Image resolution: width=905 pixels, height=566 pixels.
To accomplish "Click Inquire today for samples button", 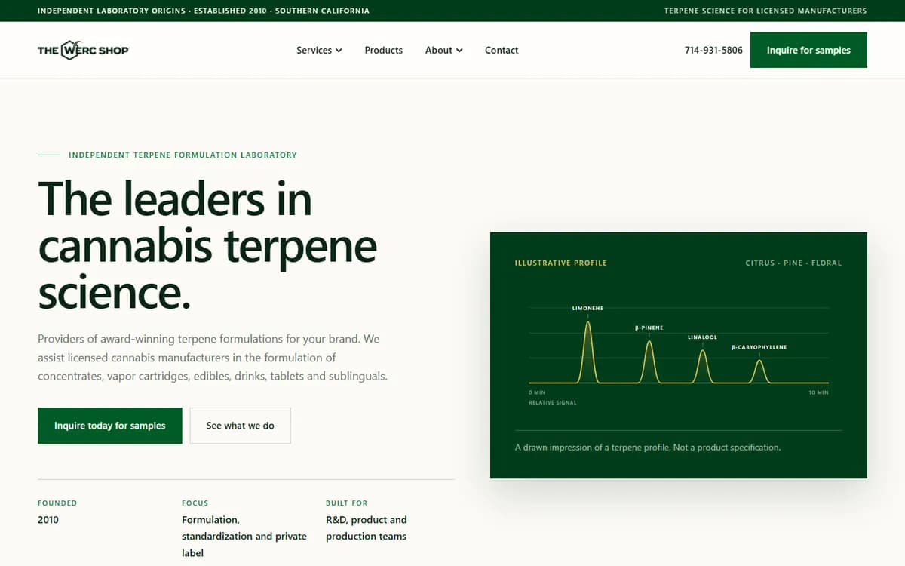I will click(110, 426).
